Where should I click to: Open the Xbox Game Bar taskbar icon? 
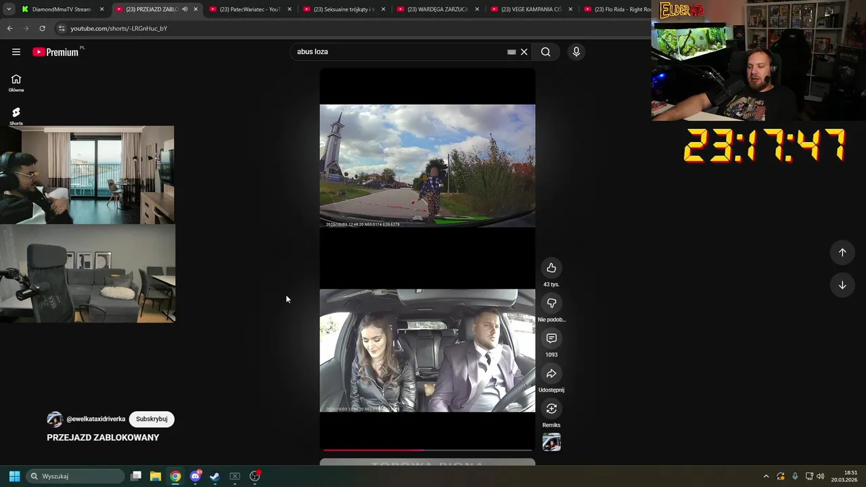pyautogui.click(x=235, y=476)
